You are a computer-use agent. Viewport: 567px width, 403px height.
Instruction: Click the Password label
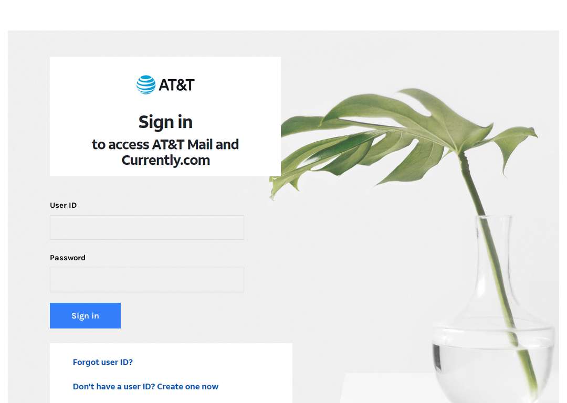tap(68, 258)
